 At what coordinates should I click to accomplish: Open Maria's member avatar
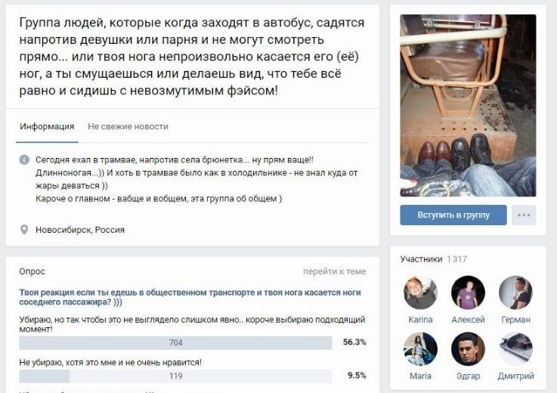pyautogui.click(x=420, y=349)
